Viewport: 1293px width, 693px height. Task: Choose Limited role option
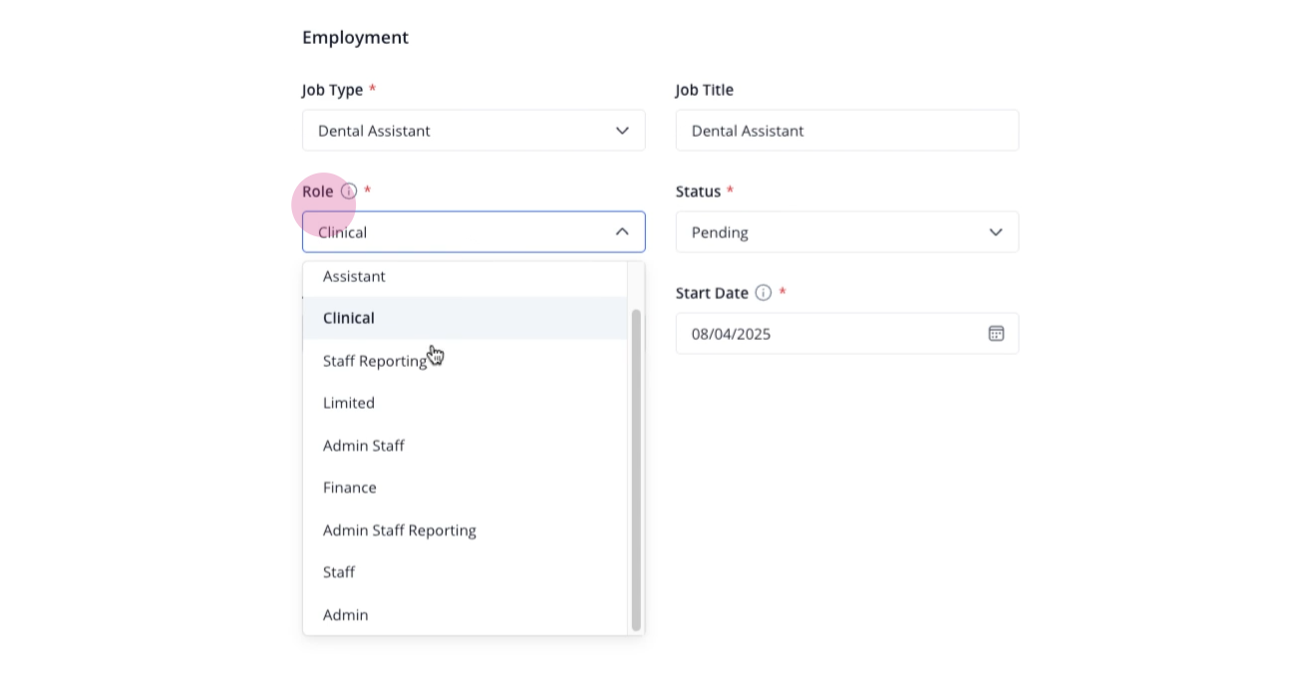(465, 403)
